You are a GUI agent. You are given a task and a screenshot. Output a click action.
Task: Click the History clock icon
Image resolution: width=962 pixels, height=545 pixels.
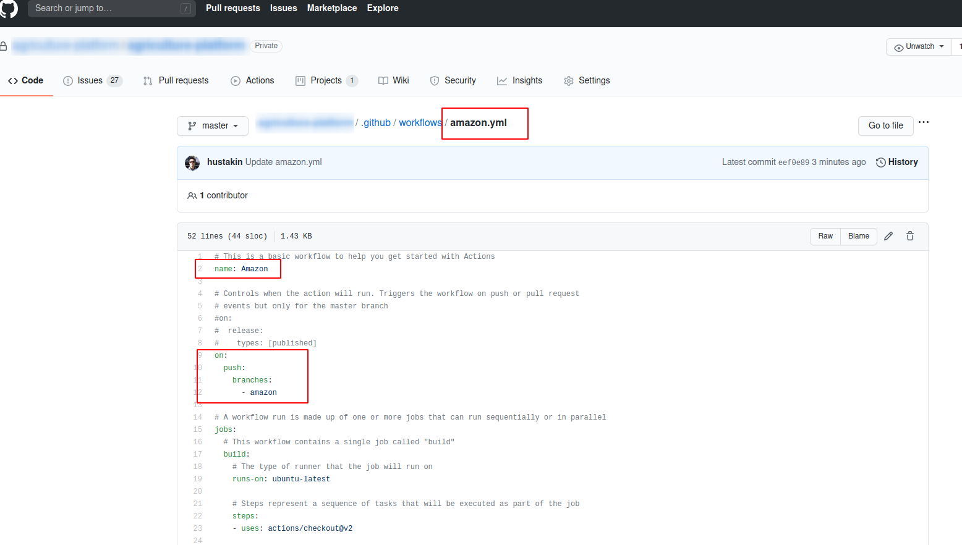pos(881,162)
